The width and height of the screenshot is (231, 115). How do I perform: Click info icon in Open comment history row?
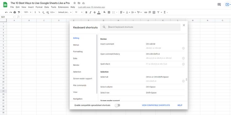184,58
